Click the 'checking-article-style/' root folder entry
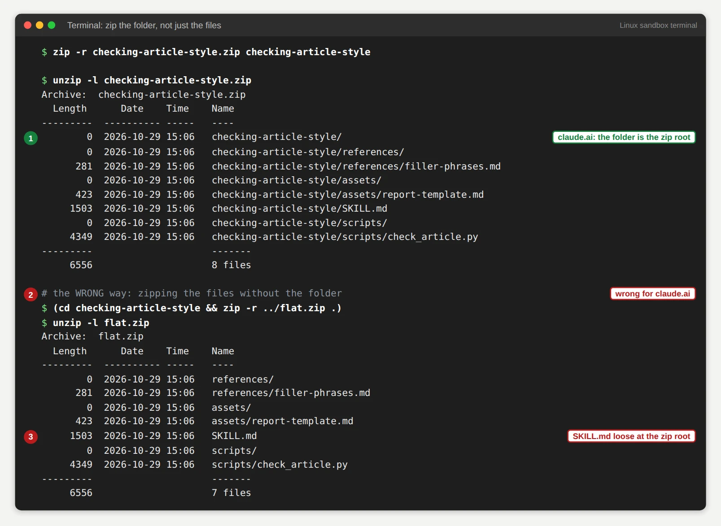 [276, 137]
